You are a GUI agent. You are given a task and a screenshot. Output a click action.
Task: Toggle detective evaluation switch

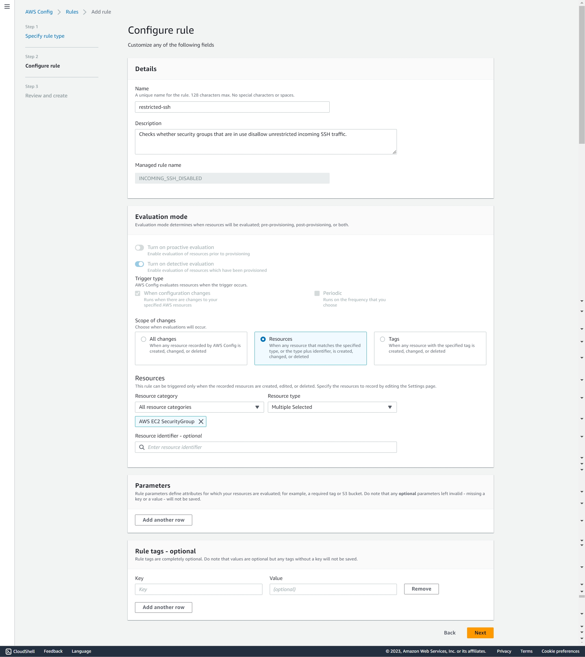pos(140,264)
